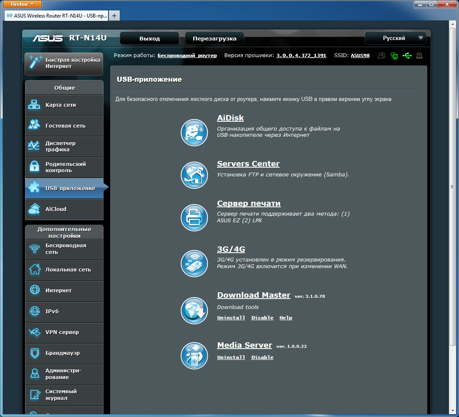Click the Интернет globe icon
The width and height of the screenshot is (459, 417).
coord(35,290)
